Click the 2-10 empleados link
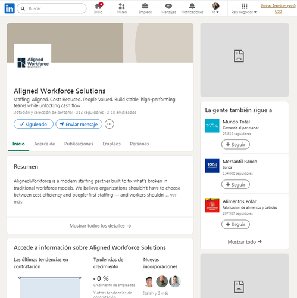The height and width of the screenshot is (298, 297). pyautogui.click(x=121, y=113)
